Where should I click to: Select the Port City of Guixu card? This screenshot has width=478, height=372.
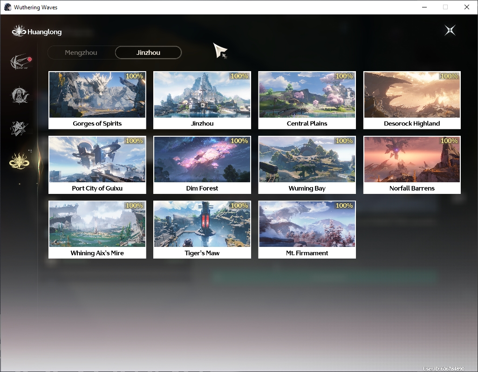tap(97, 165)
